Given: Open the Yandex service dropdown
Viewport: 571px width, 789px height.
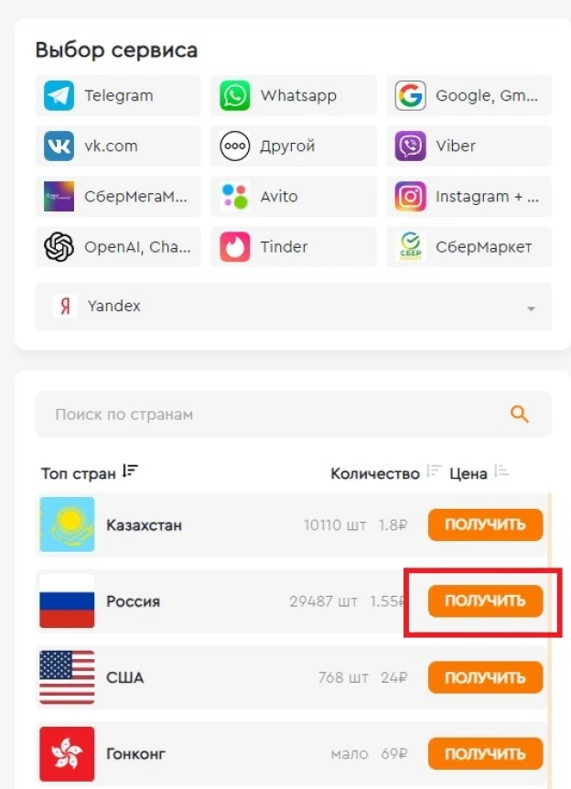Looking at the screenshot, I should [x=294, y=307].
